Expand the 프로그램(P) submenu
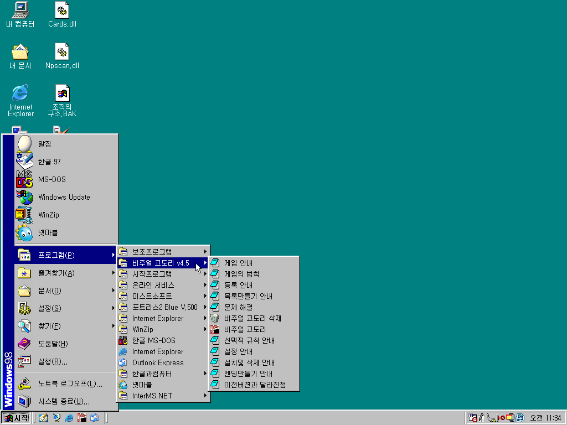567x425 pixels. tap(66, 255)
